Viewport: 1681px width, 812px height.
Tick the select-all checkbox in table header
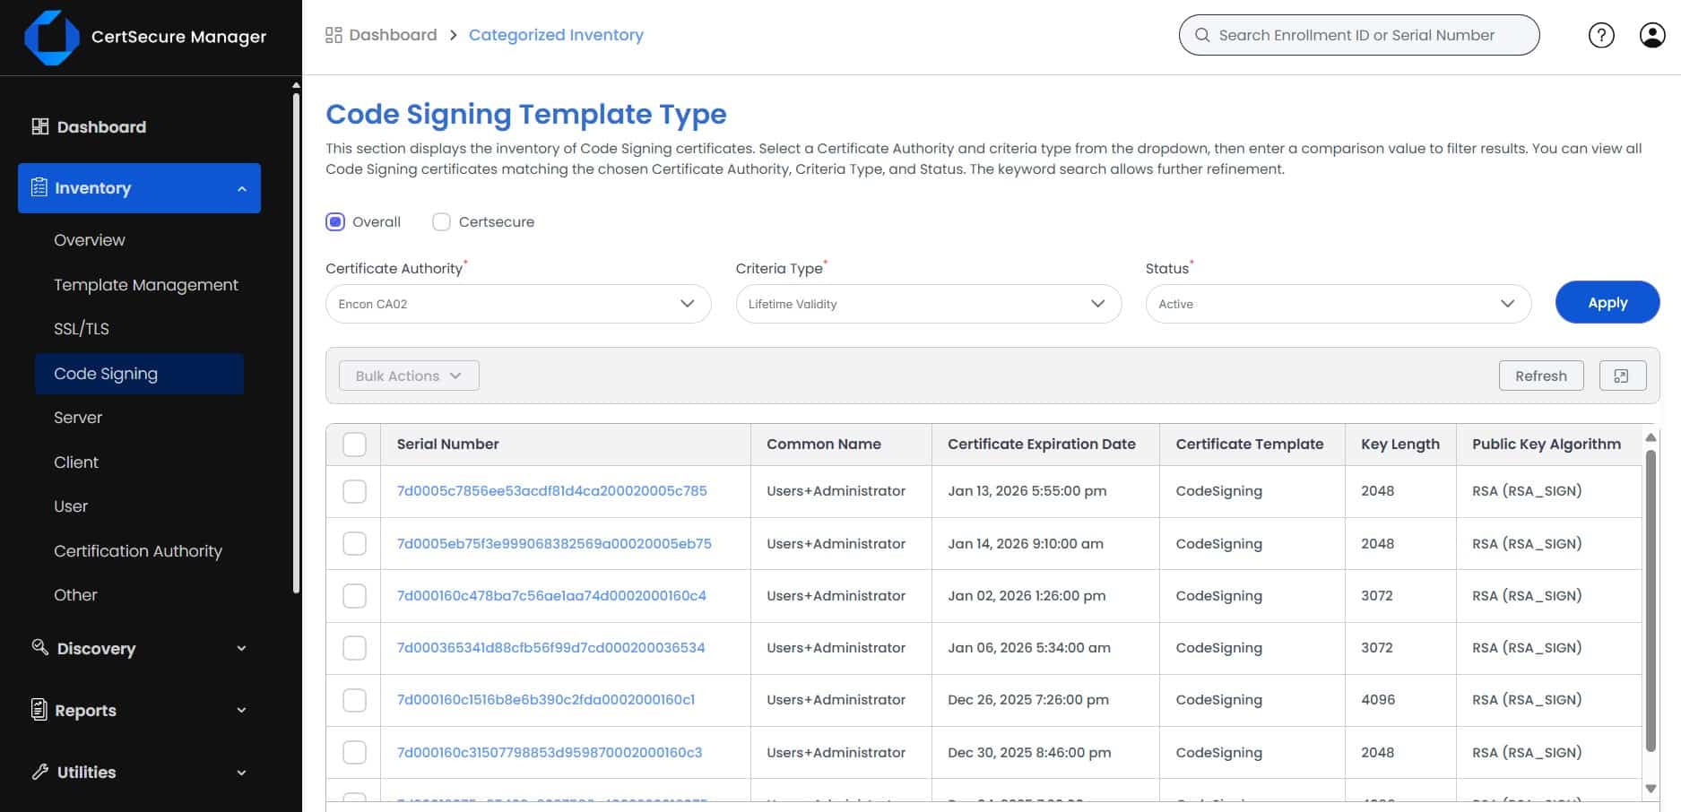point(354,445)
